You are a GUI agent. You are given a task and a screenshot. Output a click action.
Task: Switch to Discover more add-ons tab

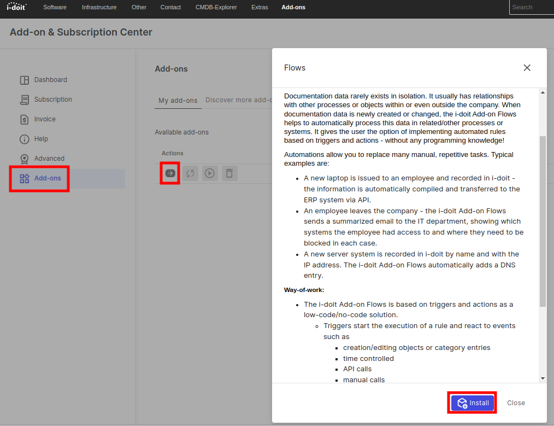coord(239,100)
